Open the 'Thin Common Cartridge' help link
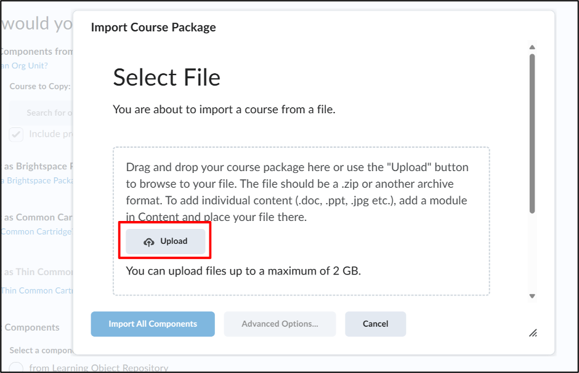 (x=37, y=291)
